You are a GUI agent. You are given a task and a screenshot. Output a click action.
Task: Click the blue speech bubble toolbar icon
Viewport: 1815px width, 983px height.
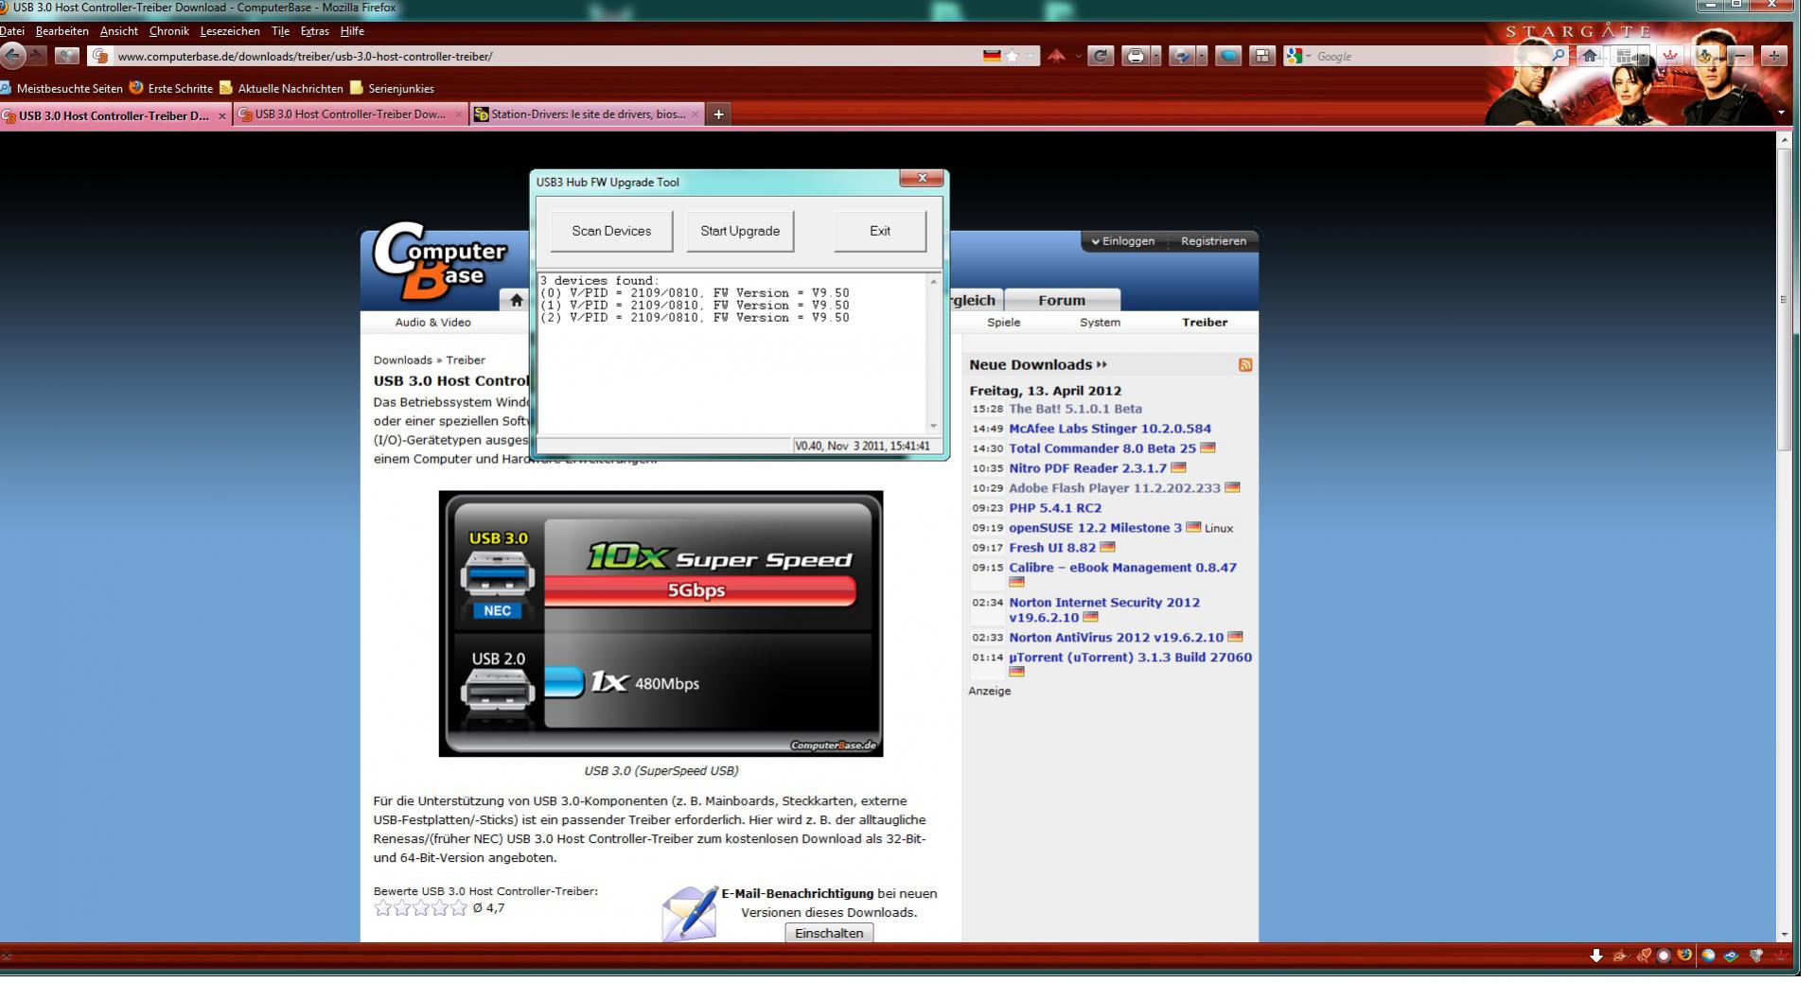[1228, 57]
